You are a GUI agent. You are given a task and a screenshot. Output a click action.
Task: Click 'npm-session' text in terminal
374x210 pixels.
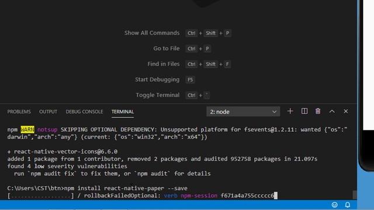199,195
